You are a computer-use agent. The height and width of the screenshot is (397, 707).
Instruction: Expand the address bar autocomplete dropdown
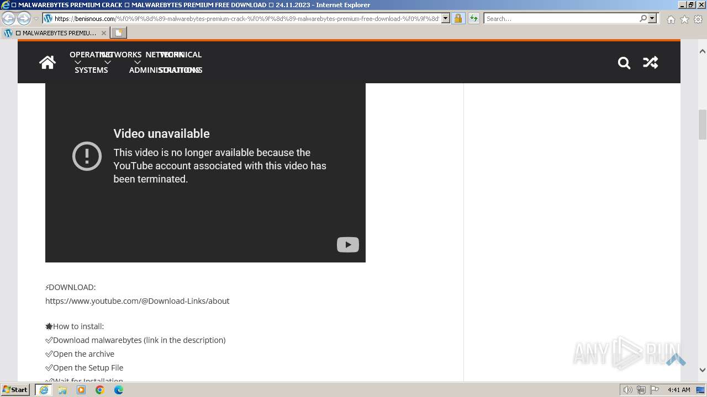tap(446, 19)
